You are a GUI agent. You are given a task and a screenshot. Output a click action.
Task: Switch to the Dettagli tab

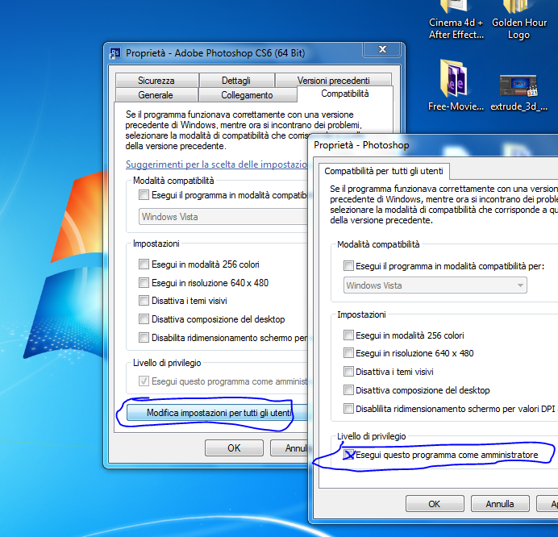(x=236, y=81)
